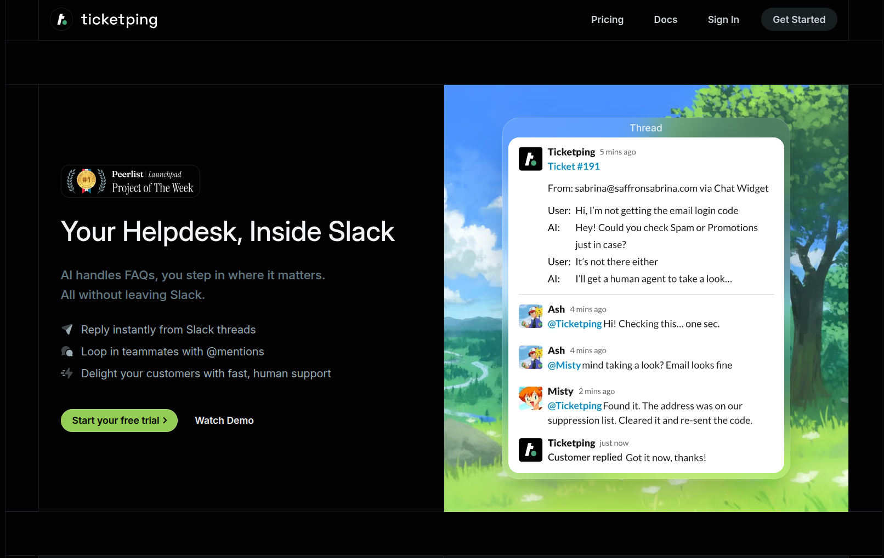Click the Ticketping avatar on Ticket #191 message
The width and height of the screenshot is (884, 558).
coord(530,159)
